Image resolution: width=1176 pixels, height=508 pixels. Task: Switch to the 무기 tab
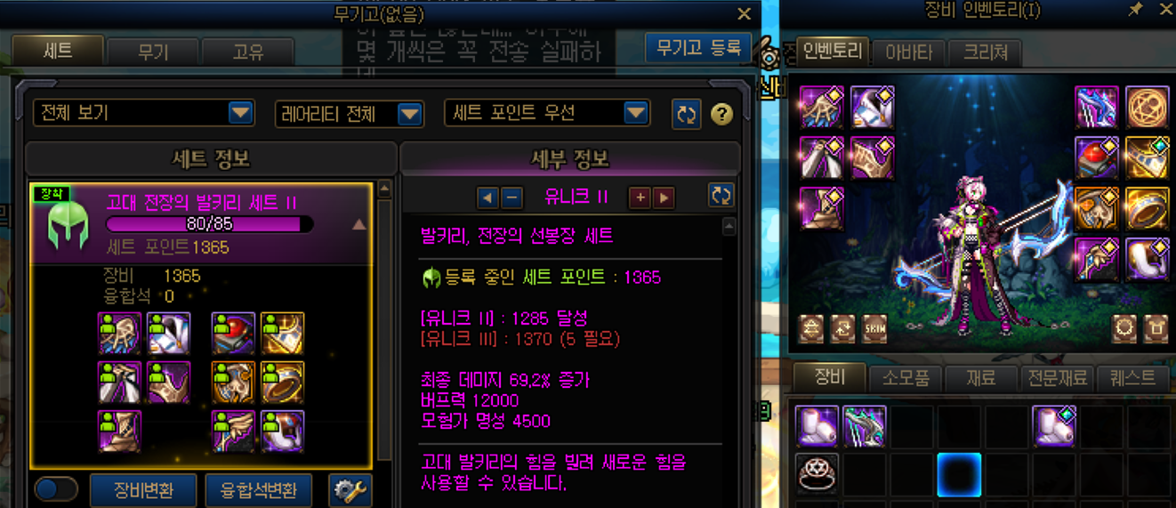[153, 52]
